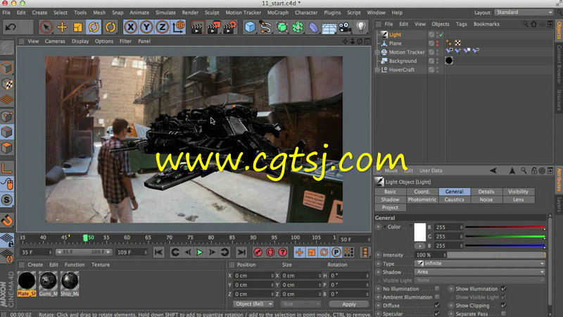Screen dimensions: 563x317
Task: Click the Apply coordinates button
Action: 349,304
